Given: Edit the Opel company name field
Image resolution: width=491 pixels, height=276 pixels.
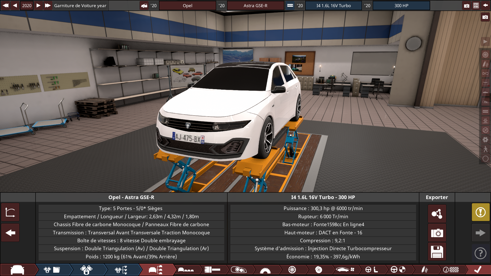Looking at the screenshot, I should click(187, 5).
